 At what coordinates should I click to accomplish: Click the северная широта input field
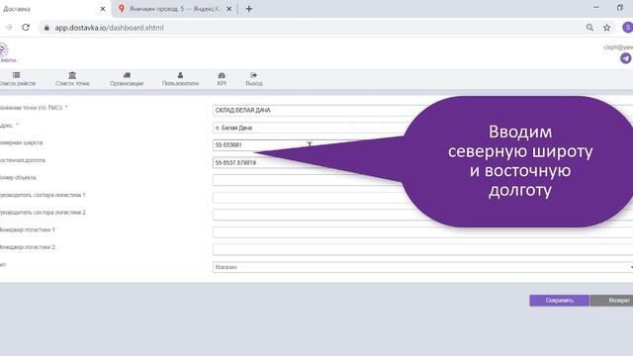(x=422, y=145)
